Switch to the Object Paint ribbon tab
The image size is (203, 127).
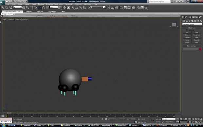pyautogui.click(x=52, y=11)
